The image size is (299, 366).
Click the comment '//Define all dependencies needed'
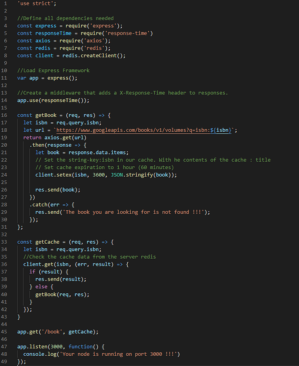coord(65,18)
